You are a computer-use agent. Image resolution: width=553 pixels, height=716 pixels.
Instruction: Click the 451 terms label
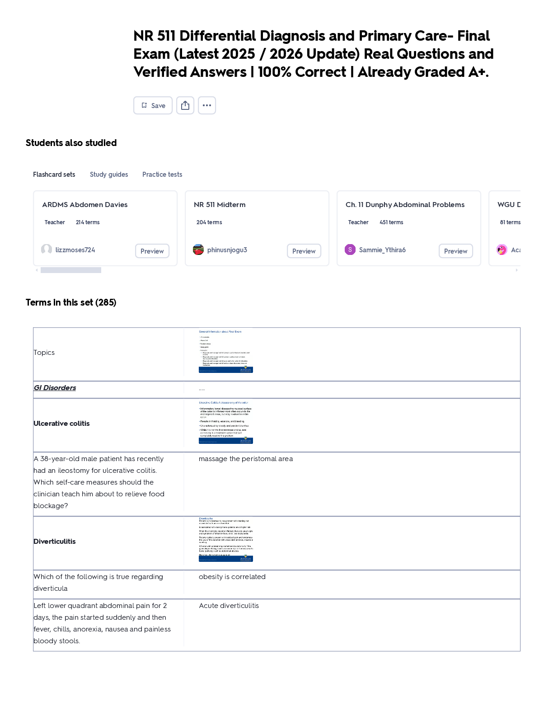[391, 222]
